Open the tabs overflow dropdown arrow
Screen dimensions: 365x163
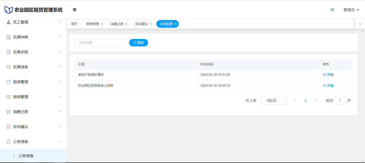[x=360, y=24]
